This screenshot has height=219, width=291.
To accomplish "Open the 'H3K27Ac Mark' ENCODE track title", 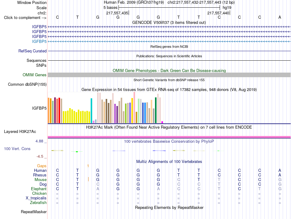I will point(169,127).
